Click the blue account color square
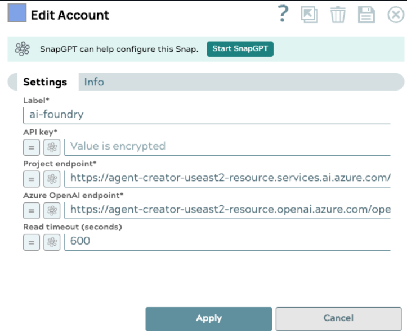This screenshot has width=407, height=334. pos(17,13)
